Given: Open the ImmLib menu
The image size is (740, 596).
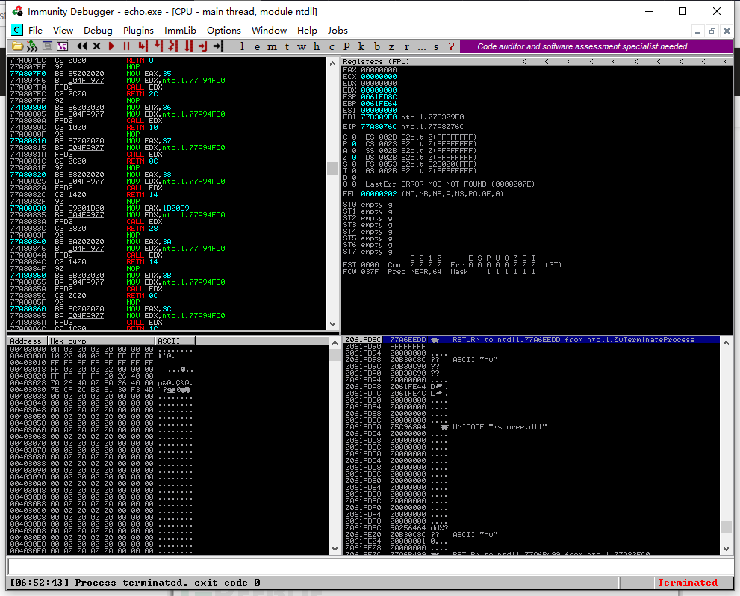Looking at the screenshot, I should 180,30.
